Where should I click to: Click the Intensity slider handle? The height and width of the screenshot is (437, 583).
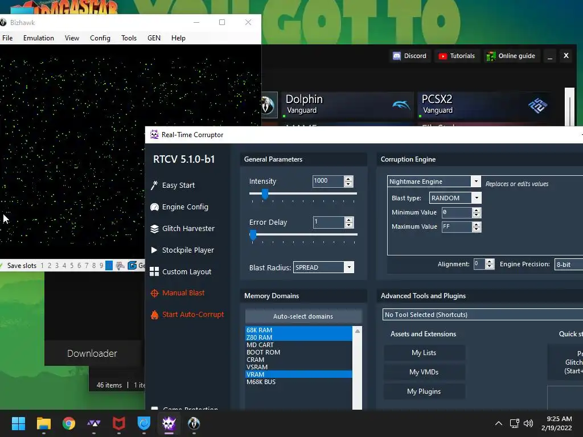click(x=265, y=193)
